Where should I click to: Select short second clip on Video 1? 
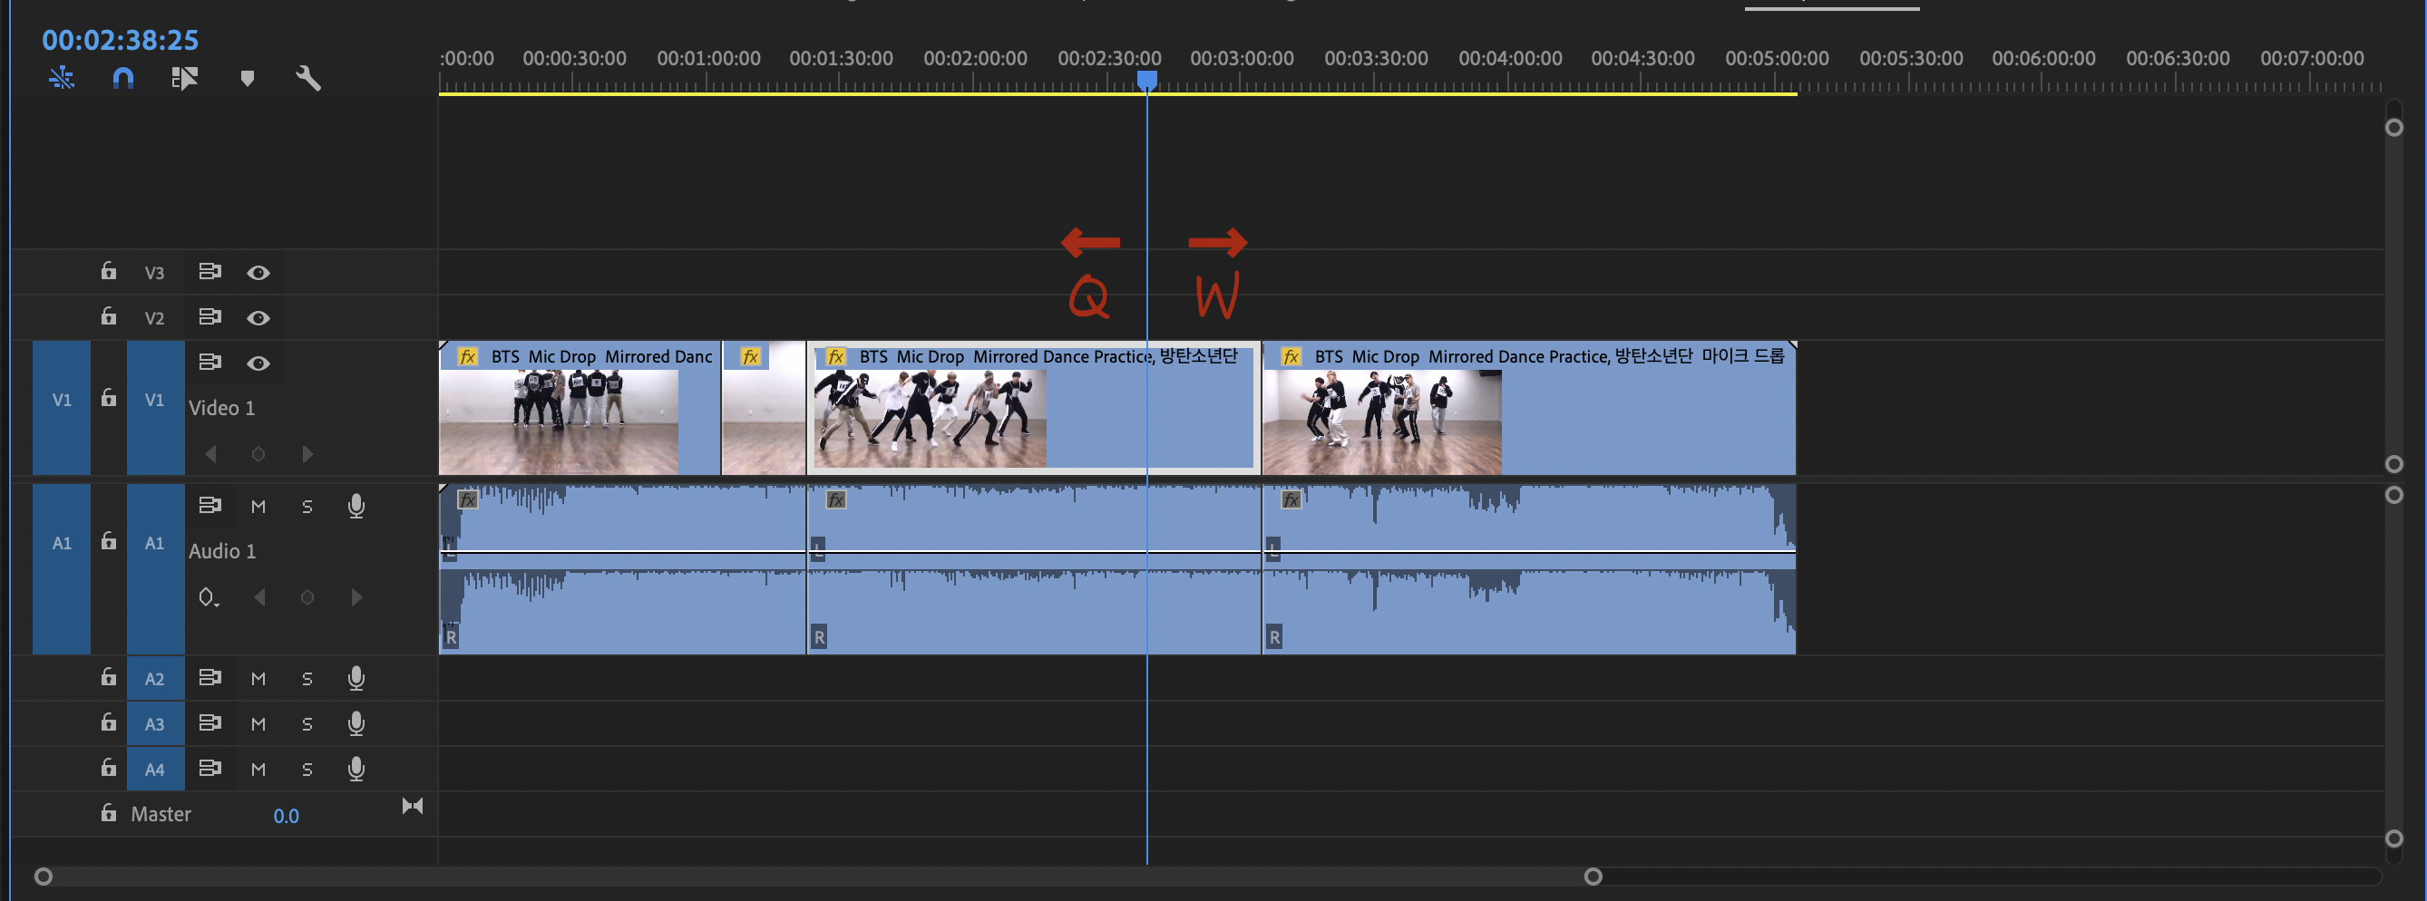coord(764,409)
